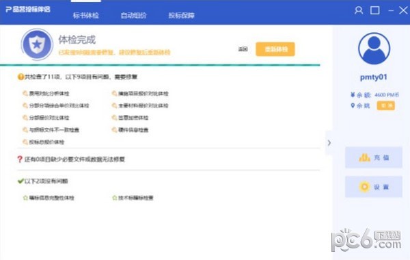Switch to the 自动组价 tab

(x=133, y=15)
